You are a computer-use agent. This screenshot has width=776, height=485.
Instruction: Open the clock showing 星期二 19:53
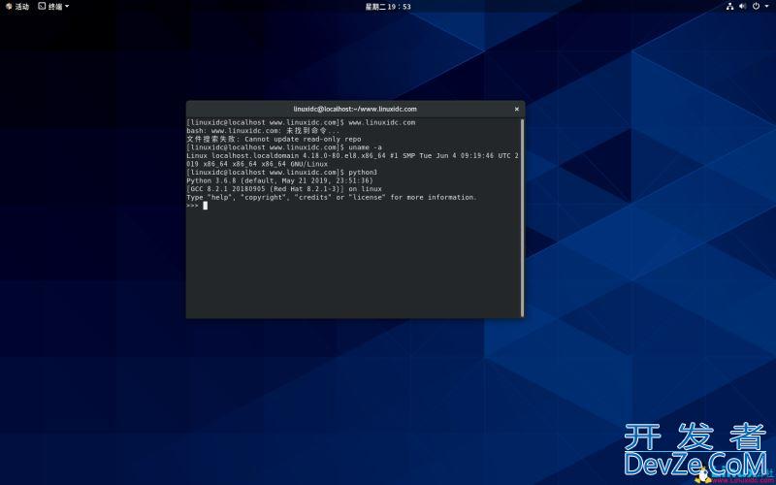(x=388, y=6)
